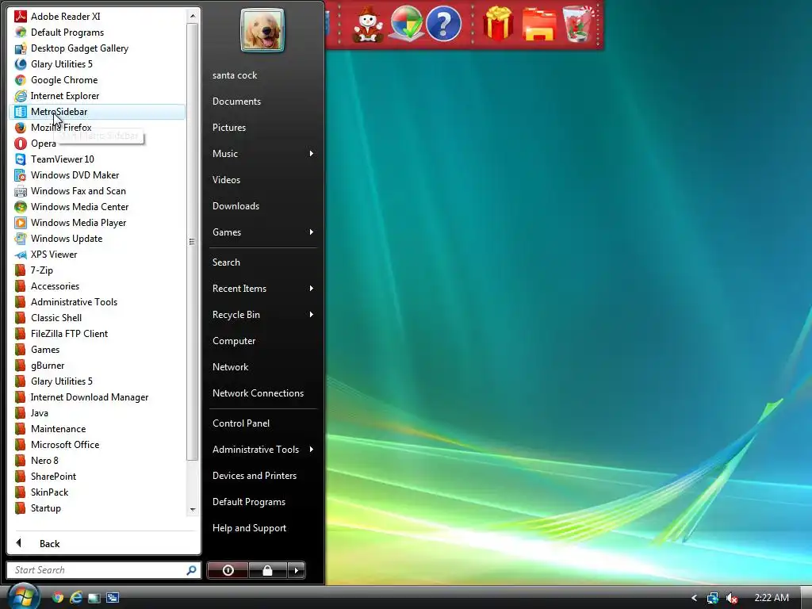Open network icon in system tray
Viewport: 812px width, 609px height.
pyautogui.click(x=713, y=598)
